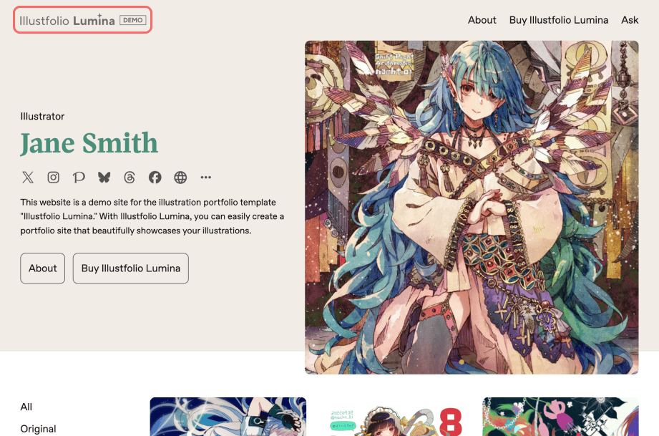Go to Ask in top navigation

[630, 20]
